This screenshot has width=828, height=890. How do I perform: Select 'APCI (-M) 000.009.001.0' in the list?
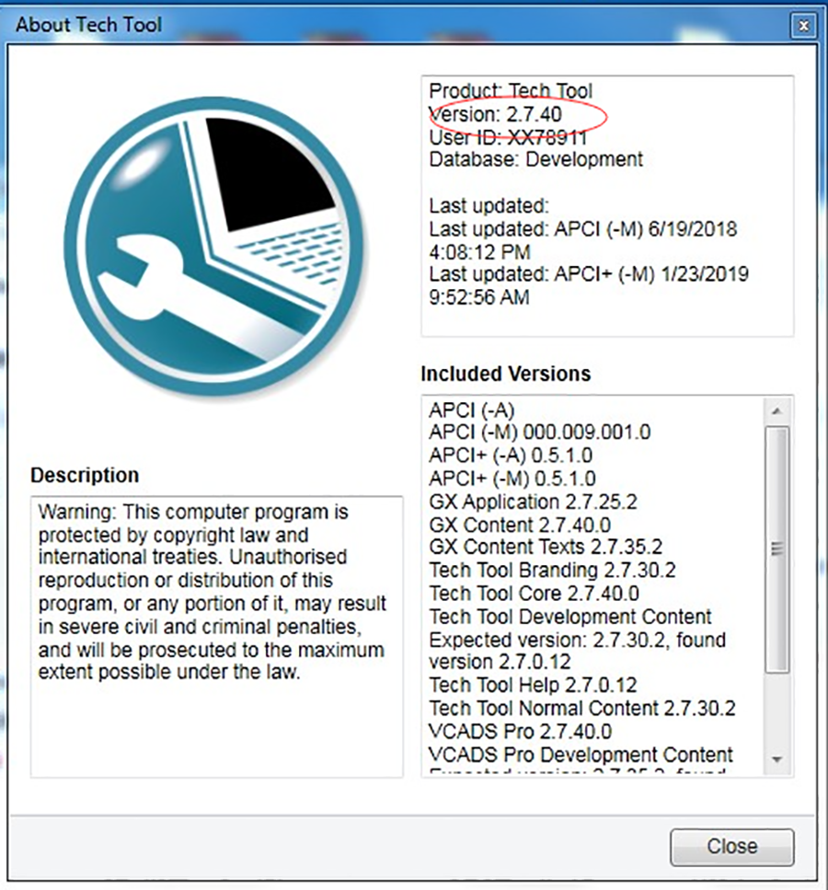coord(540,433)
